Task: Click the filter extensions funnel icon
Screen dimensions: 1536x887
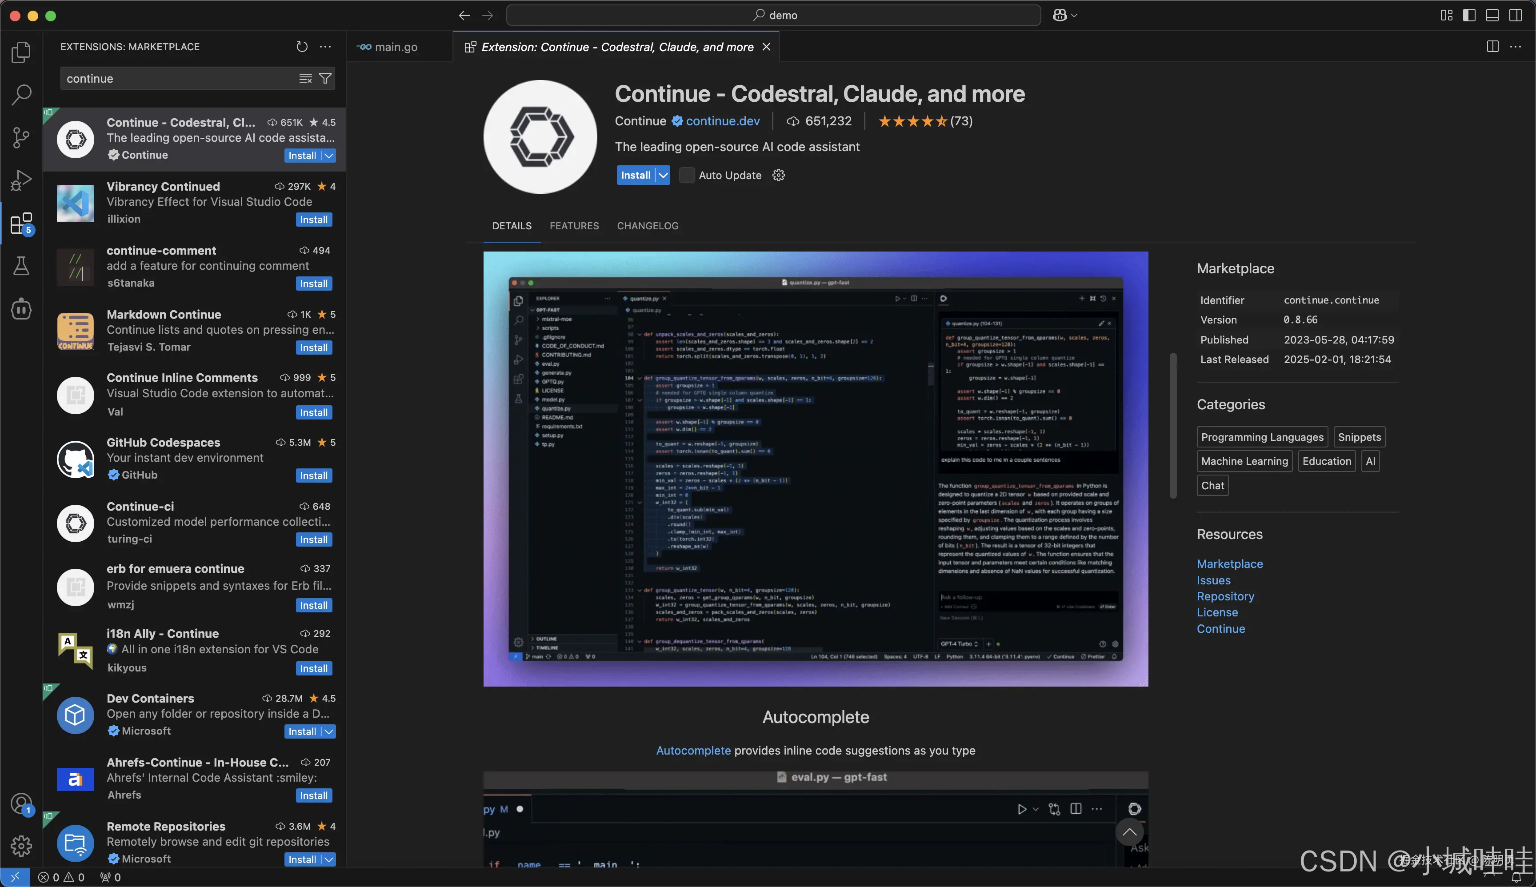Action: click(325, 79)
